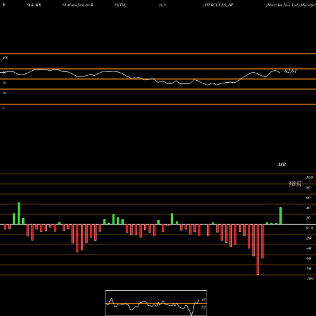316x316 pixels.
Task: Click the RSI axis label 30
Action: [x=4, y=93]
